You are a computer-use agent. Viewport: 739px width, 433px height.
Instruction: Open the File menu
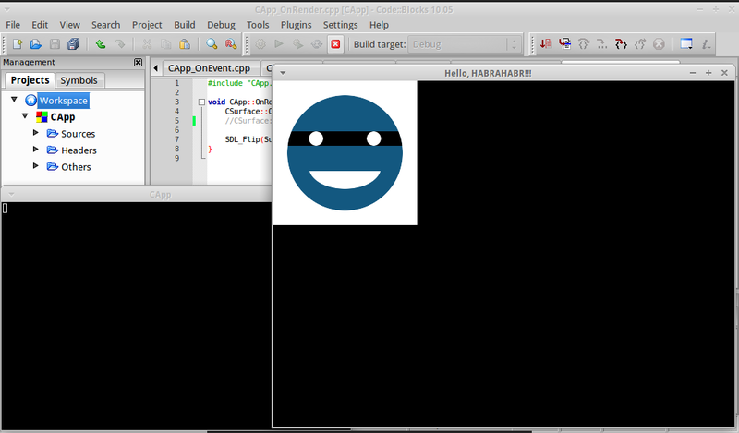13,25
